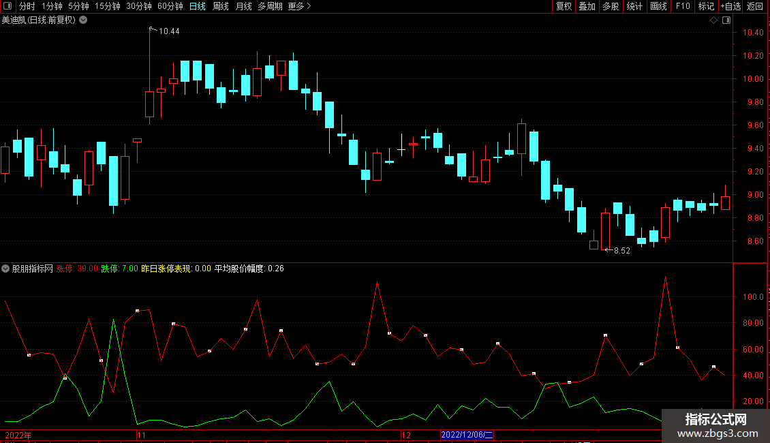The width and height of the screenshot is (770, 443).
Task: Click the 10.00 price axis label
Action: 753,79
